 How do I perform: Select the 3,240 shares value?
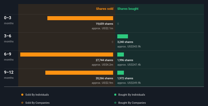(125, 42)
